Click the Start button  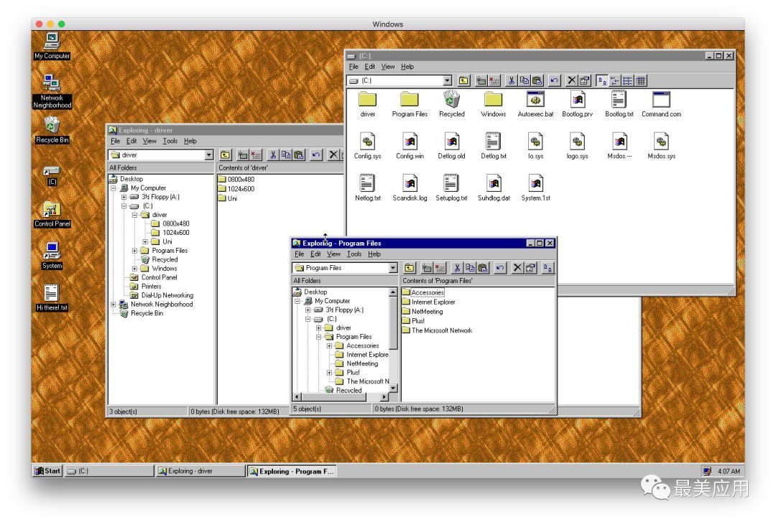48,471
